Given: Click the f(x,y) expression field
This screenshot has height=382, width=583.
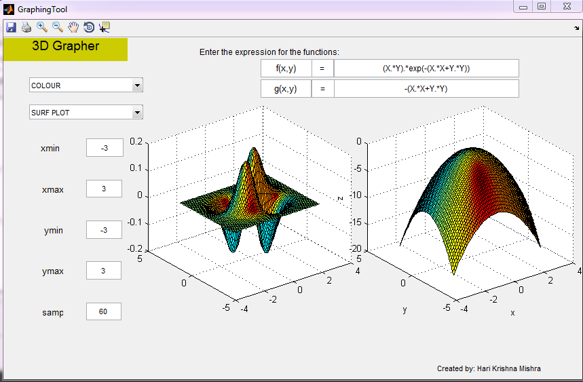Looking at the screenshot, I should click(426, 69).
